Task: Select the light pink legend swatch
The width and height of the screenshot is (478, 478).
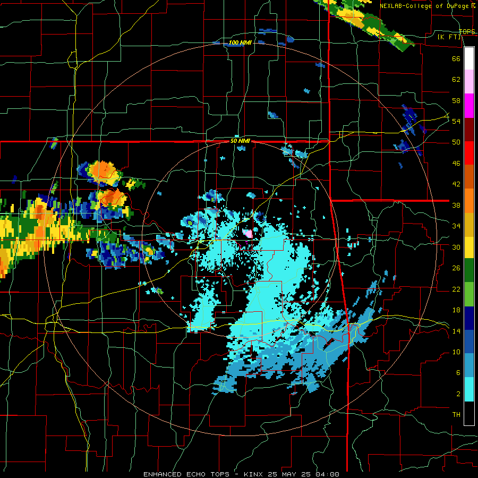Action: (x=469, y=82)
